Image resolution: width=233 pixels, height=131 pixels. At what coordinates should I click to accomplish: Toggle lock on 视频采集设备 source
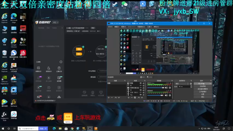143,88
